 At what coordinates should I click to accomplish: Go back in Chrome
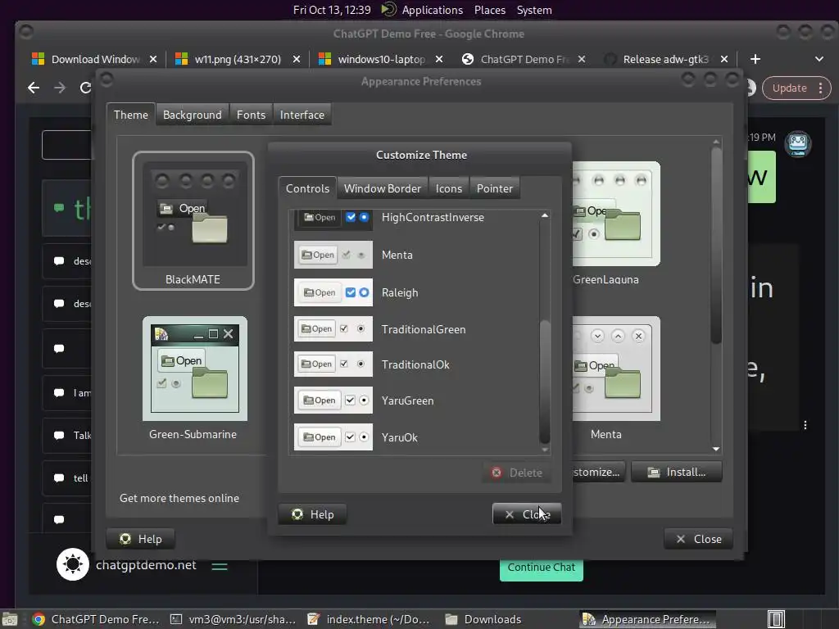(34, 88)
